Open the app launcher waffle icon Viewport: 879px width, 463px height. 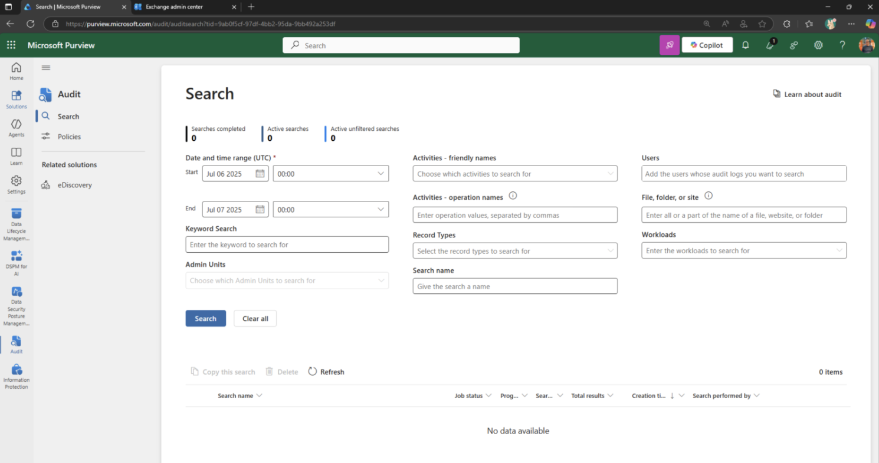tap(11, 45)
